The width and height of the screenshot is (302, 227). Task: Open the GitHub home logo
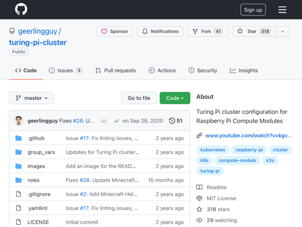tap(21, 9)
